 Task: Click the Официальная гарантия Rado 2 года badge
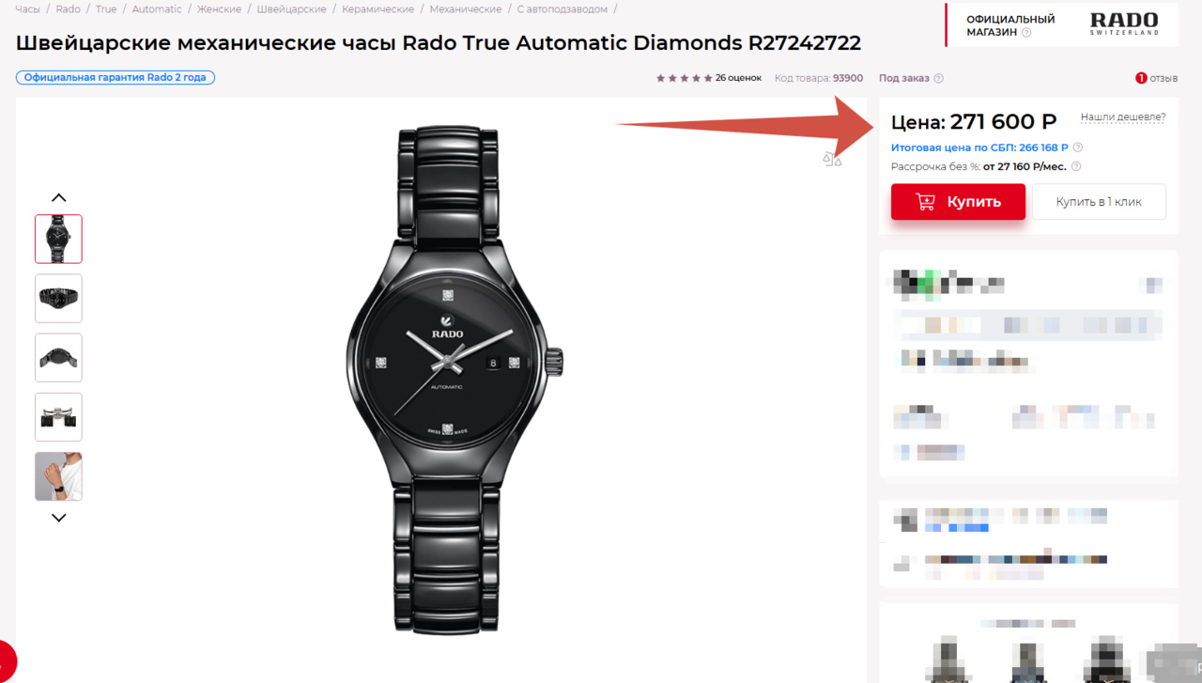click(116, 78)
